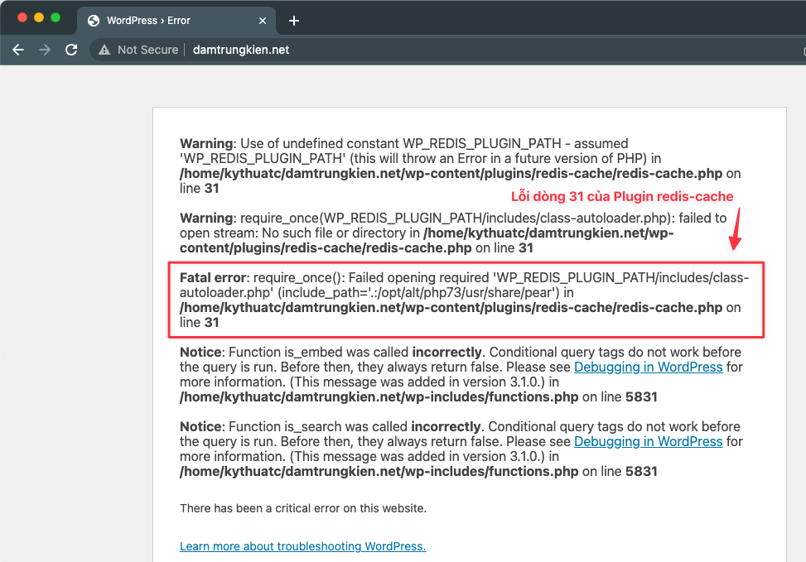Click the globe favicon on the tab
The image size is (806, 562).
[x=94, y=21]
